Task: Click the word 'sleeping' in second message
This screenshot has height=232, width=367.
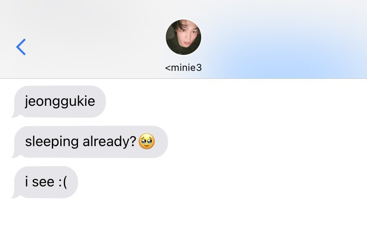Action: coord(52,142)
